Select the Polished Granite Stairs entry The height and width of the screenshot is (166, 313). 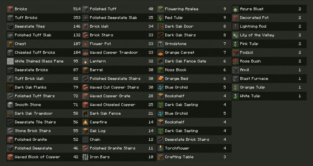(119, 148)
